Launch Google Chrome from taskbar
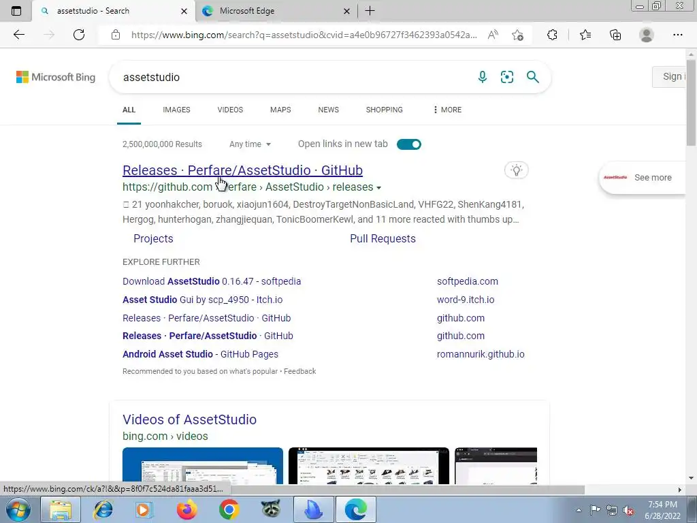Viewport: 697px width, 523px height. pyautogui.click(x=229, y=509)
